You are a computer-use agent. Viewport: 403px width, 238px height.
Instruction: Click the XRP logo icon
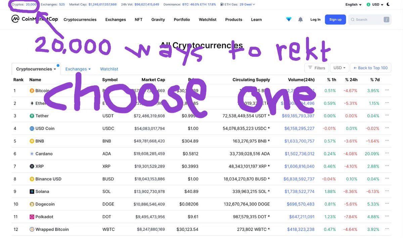[x=32, y=166]
